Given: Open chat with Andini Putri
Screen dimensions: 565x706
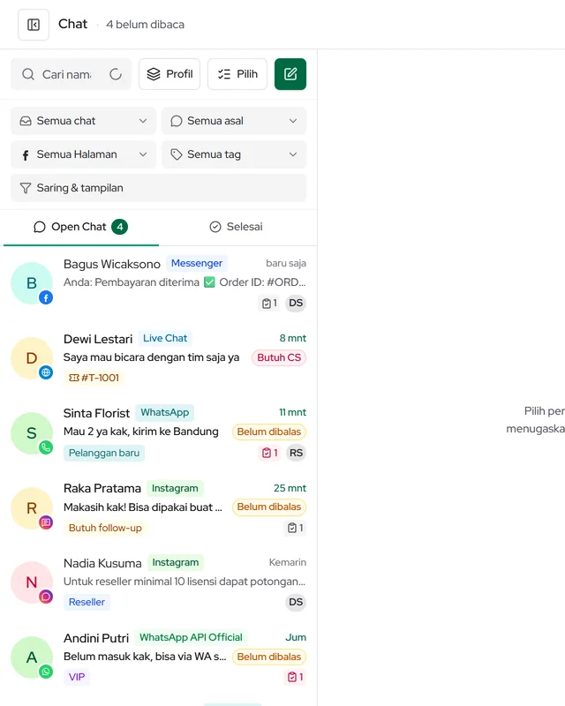Looking at the screenshot, I should [x=159, y=657].
